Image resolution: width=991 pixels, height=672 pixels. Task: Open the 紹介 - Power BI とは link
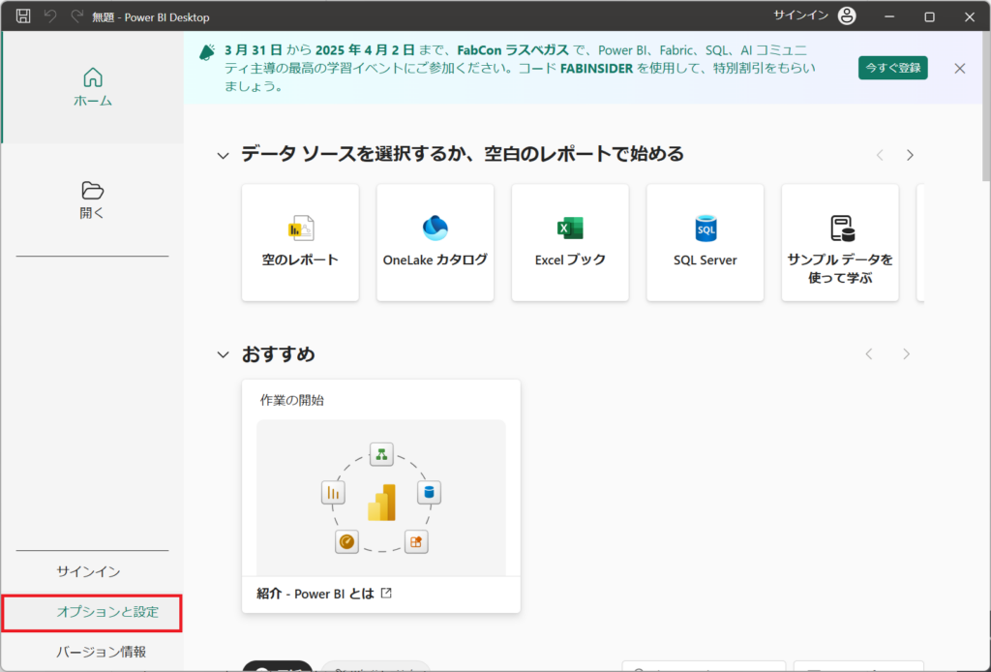point(315,594)
